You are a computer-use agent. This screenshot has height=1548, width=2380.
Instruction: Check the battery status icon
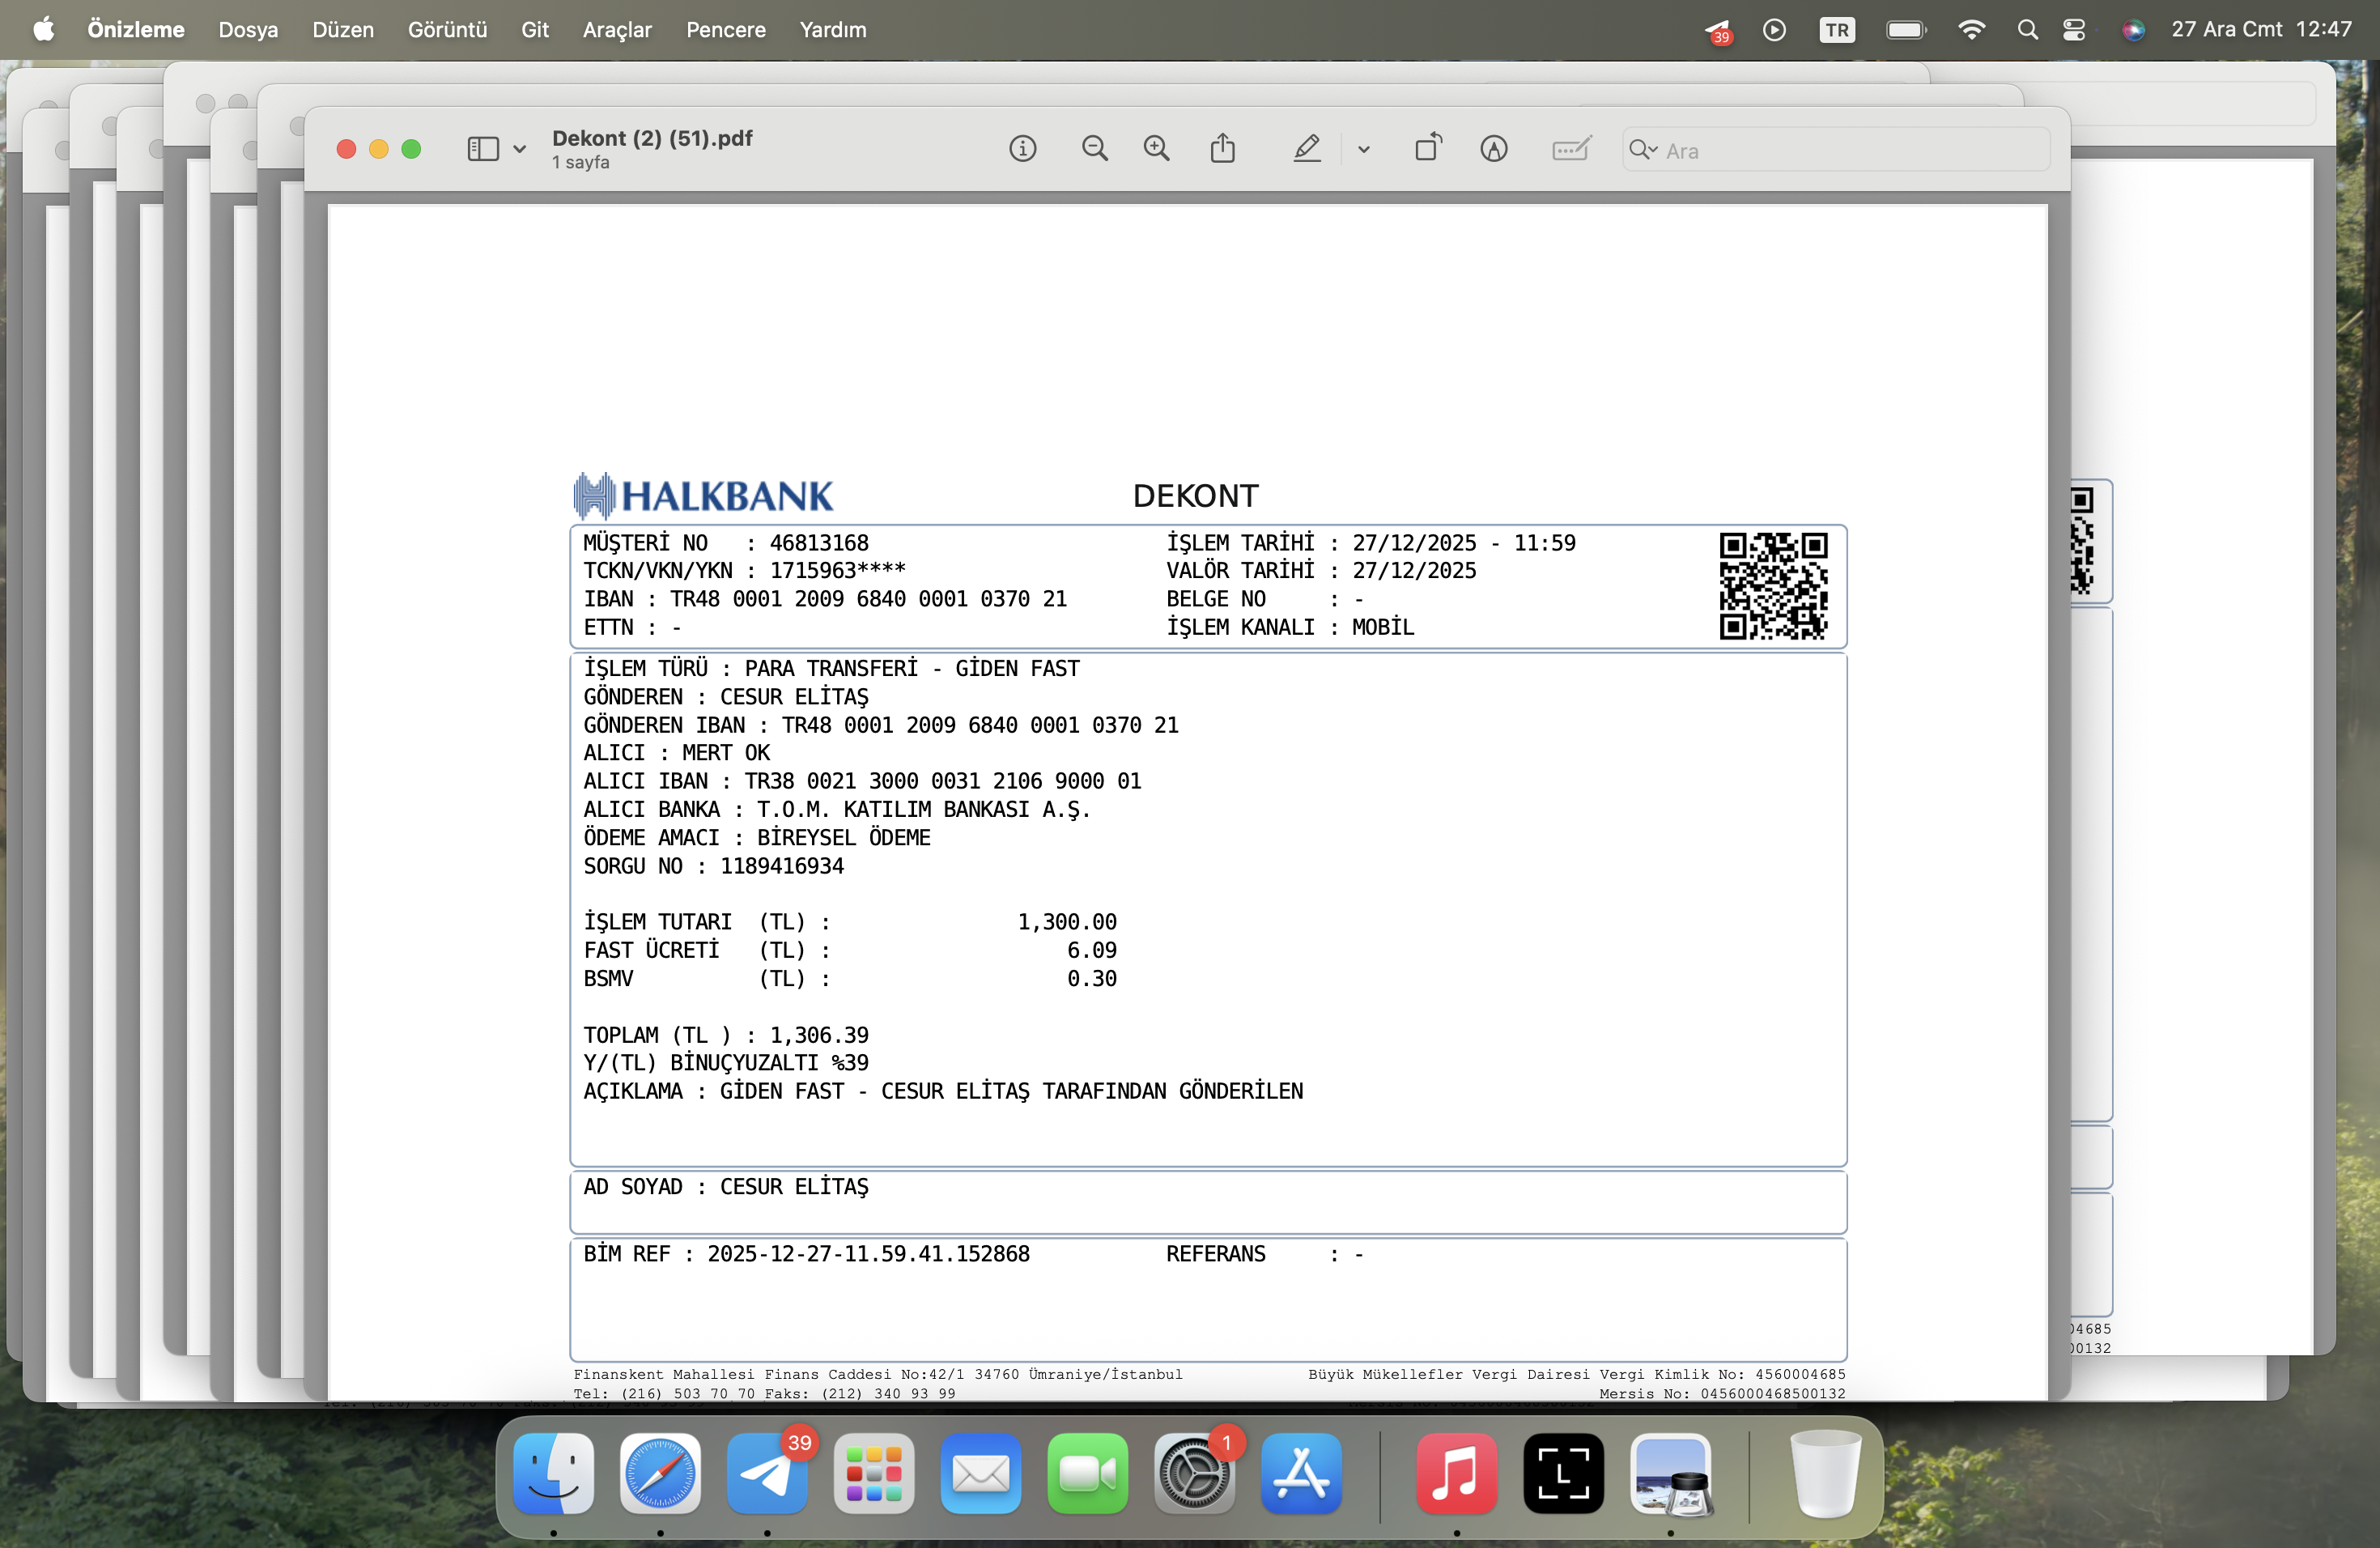click(1906, 30)
